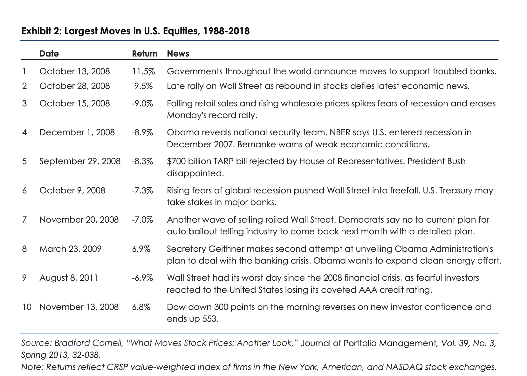The width and height of the screenshot is (527, 376).
Task: Select the October 28, 2008 date
Action: pos(75,86)
